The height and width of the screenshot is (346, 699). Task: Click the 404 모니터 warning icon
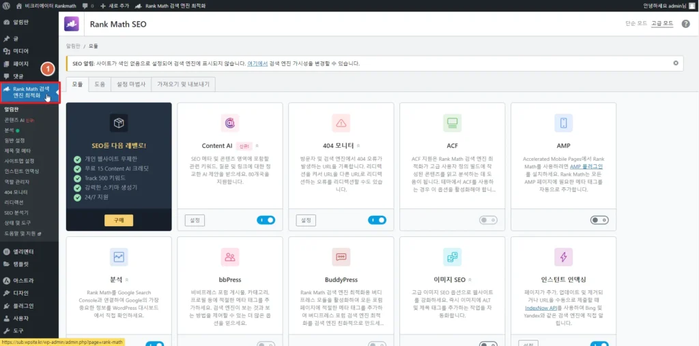coord(341,123)
